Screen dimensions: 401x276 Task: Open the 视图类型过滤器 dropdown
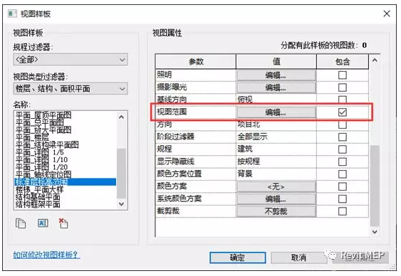coord(71,89)
